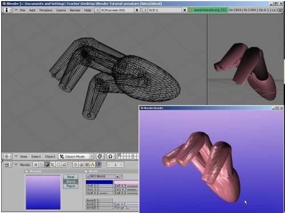Open the Logic context icon in Panels
This screenshot has width=285, height=213.
[35, 164]
